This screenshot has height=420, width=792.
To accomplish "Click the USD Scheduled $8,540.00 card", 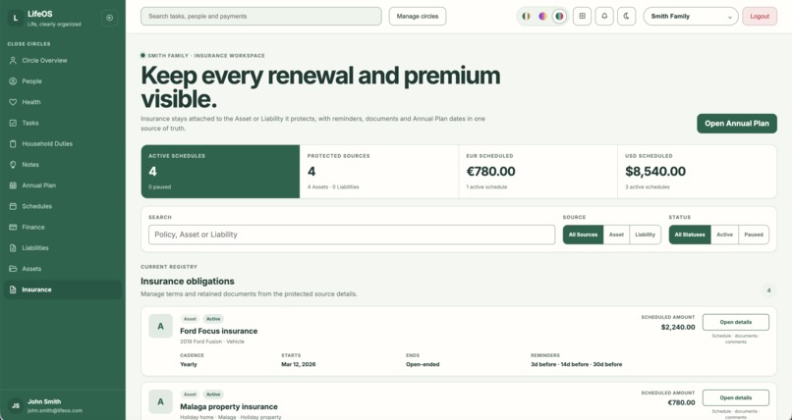I will tap(697, 172).
